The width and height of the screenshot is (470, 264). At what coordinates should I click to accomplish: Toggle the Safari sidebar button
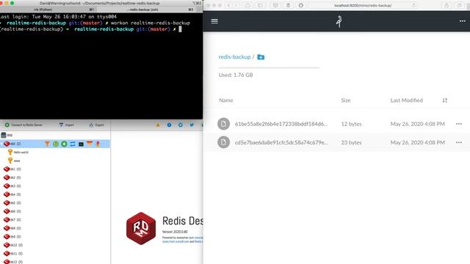tap(260, 5)
